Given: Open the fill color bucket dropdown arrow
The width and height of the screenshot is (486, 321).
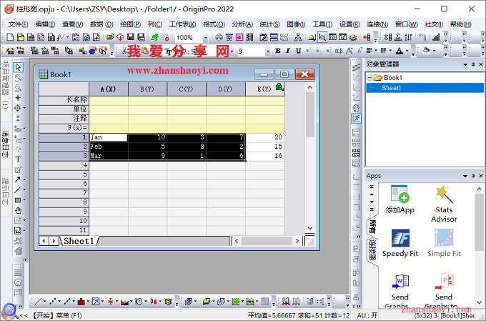Looking at the screenshot, I should tap(435, 51).
